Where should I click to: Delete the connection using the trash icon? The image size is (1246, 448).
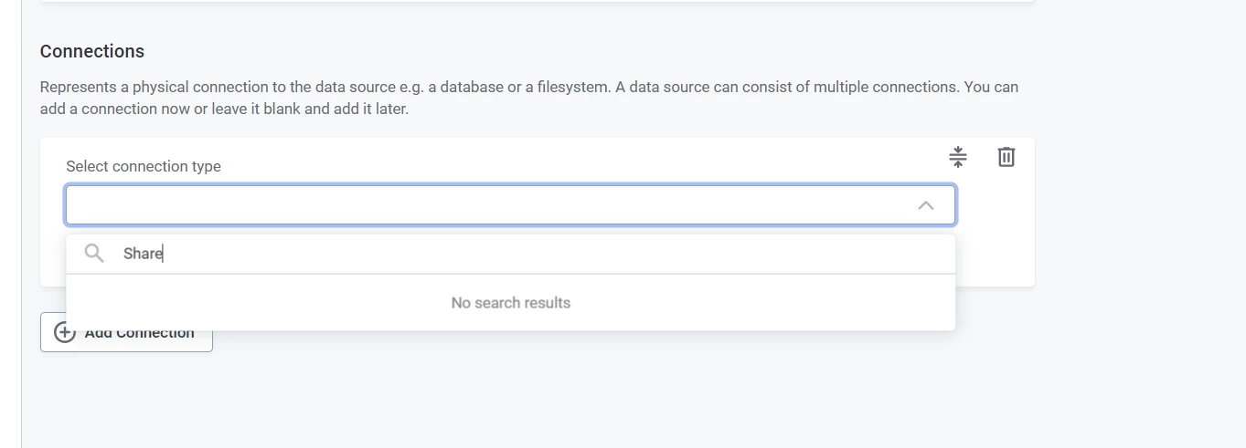point(1006,157)
